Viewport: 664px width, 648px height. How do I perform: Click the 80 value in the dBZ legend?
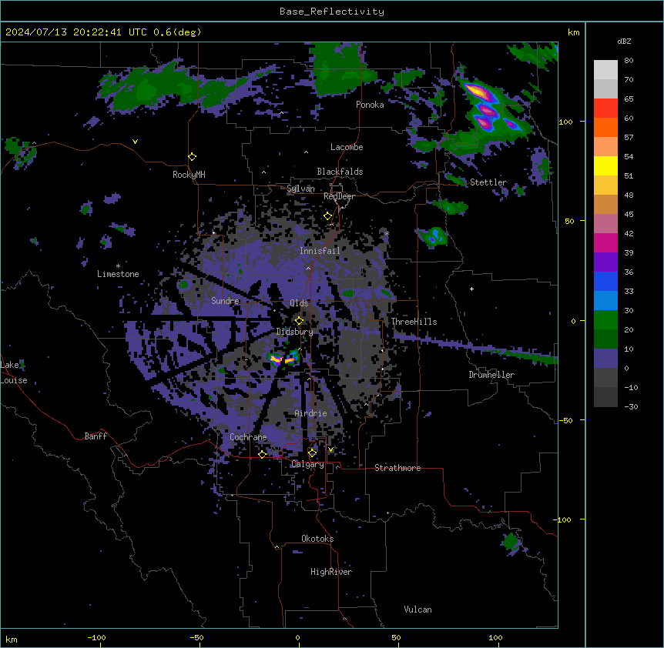click(x=629, y=61)
